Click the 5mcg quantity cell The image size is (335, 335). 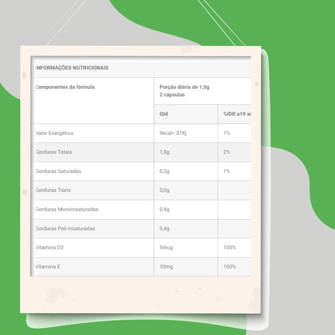tap(166, 248)
